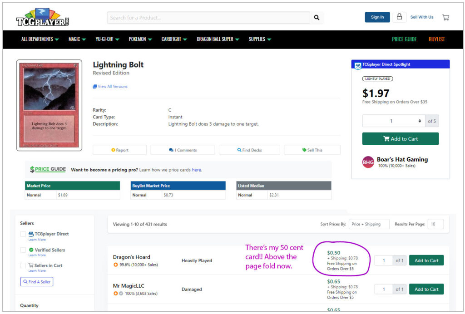
Task: Click the Sign In button
Action: [377, 17]
